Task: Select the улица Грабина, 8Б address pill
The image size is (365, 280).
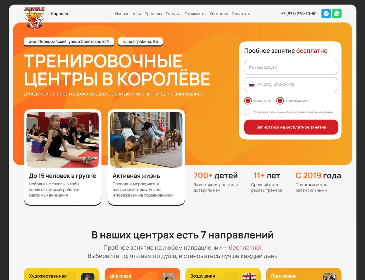Action: 141,42
